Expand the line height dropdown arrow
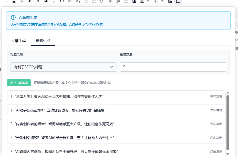This screenshot has height=162, width=238. pos(162,1)
